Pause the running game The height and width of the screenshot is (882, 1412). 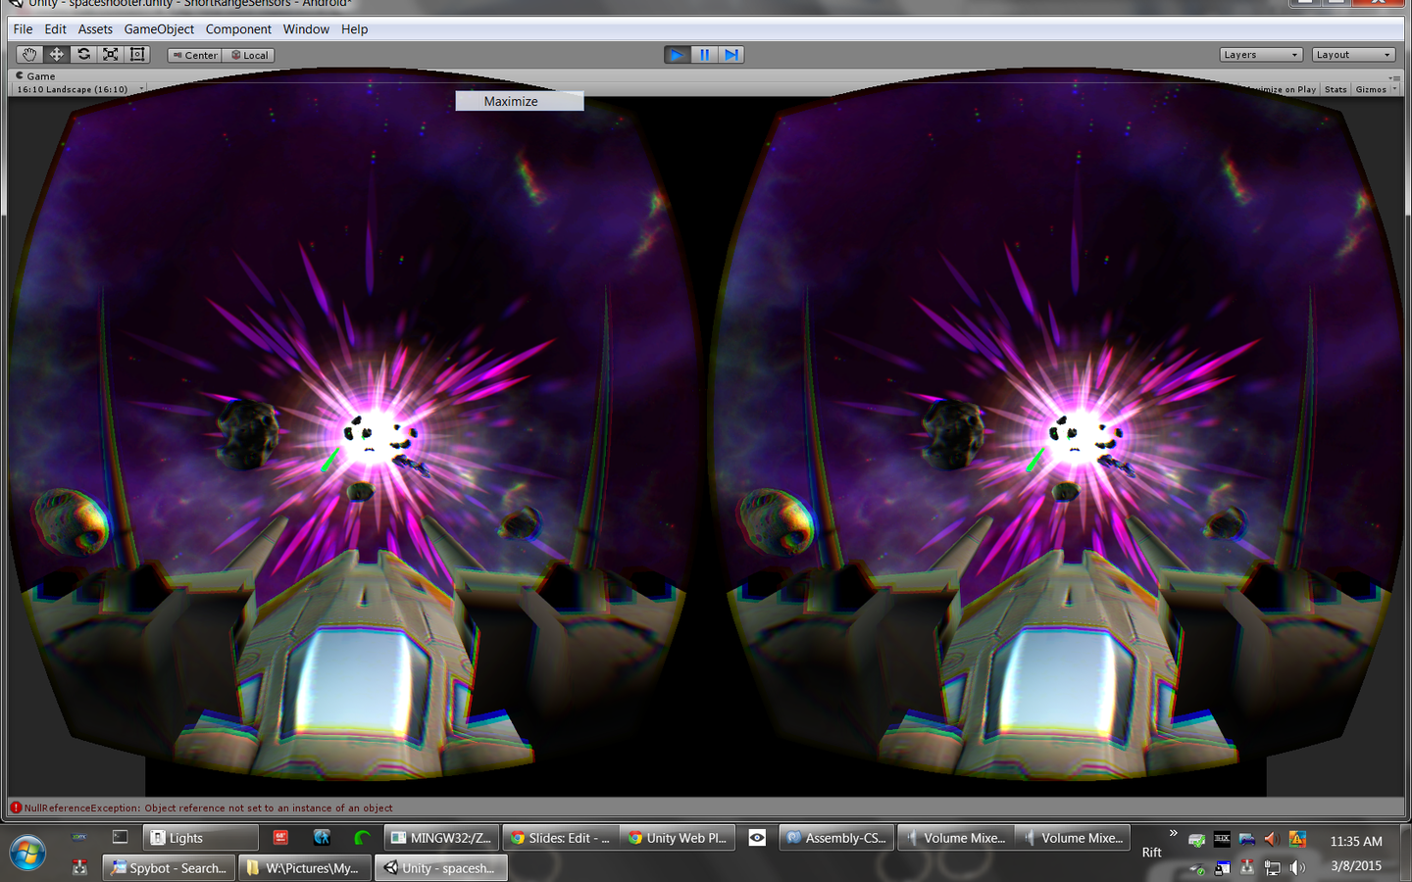(x=704, y=55)
